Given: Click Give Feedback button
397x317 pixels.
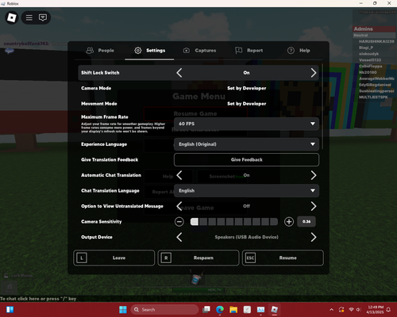Looking at the screenshot, I should click(246, 160).
